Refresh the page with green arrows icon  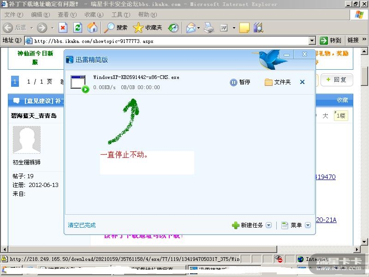[77, 28]
